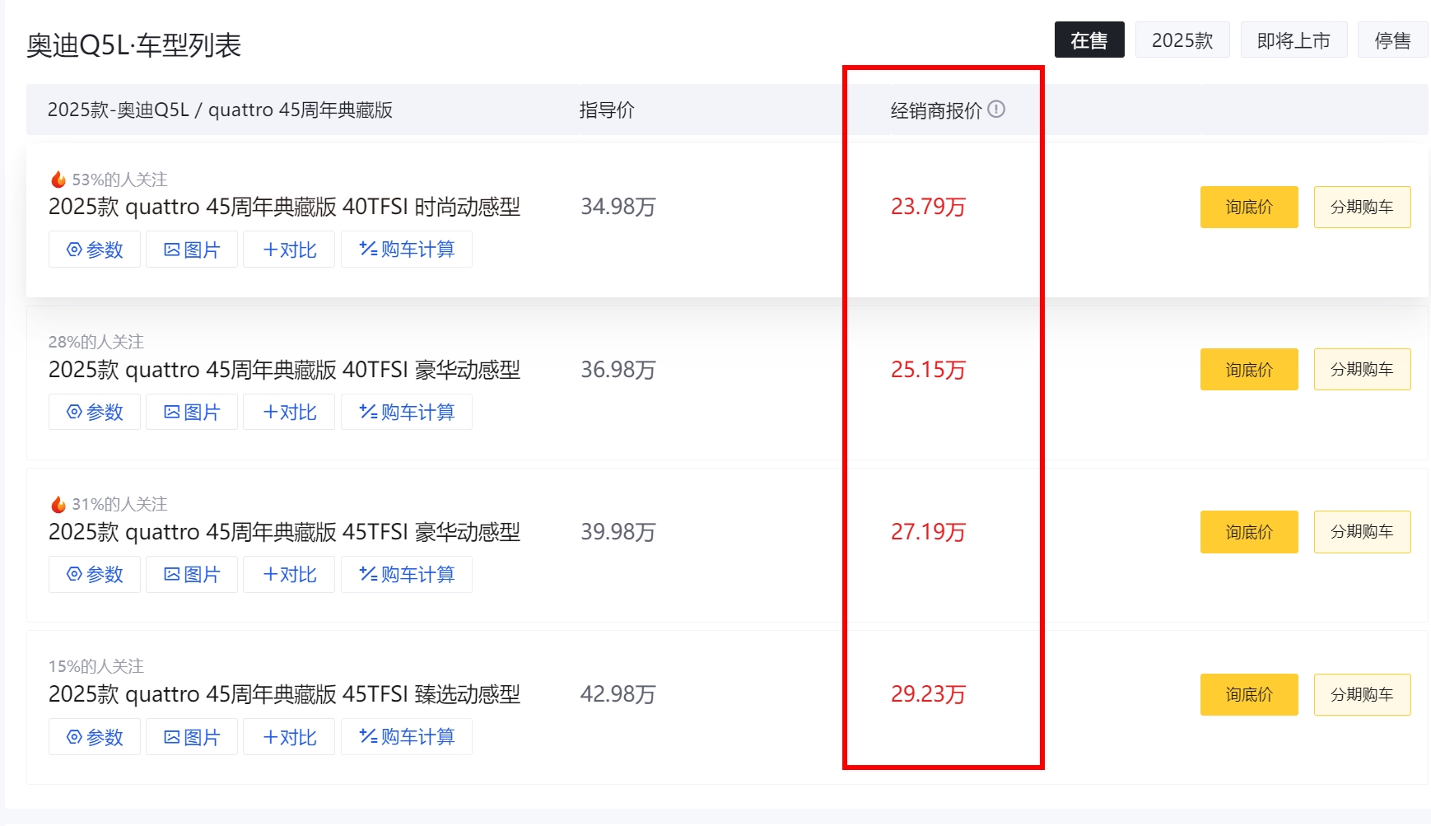Click the 28%的人关注 label
The image size is (1431, 826).
pos(96,341)
